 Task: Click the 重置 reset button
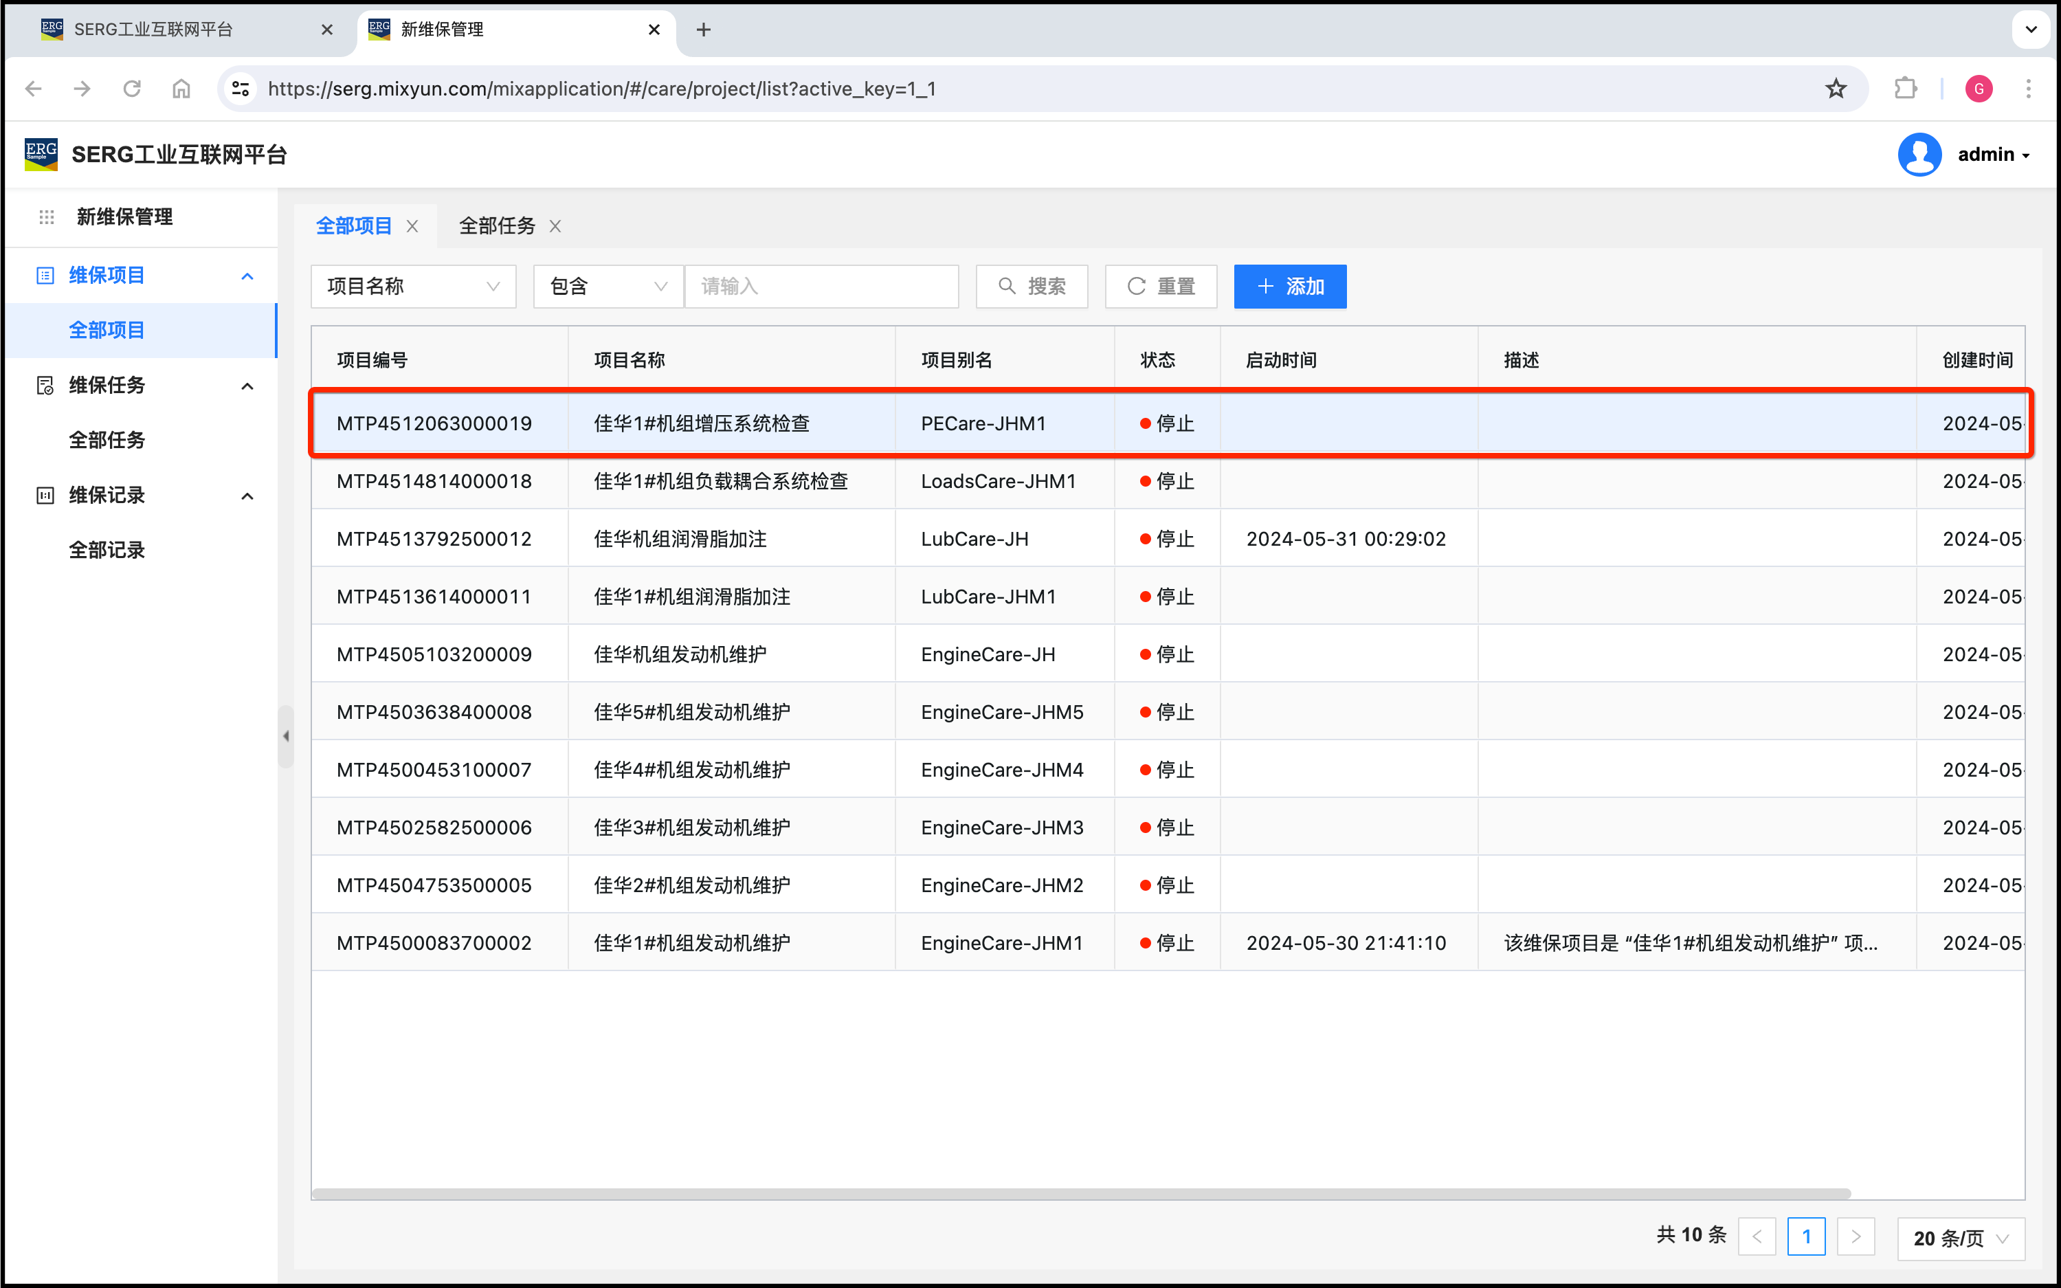[x=1161, y=286]
